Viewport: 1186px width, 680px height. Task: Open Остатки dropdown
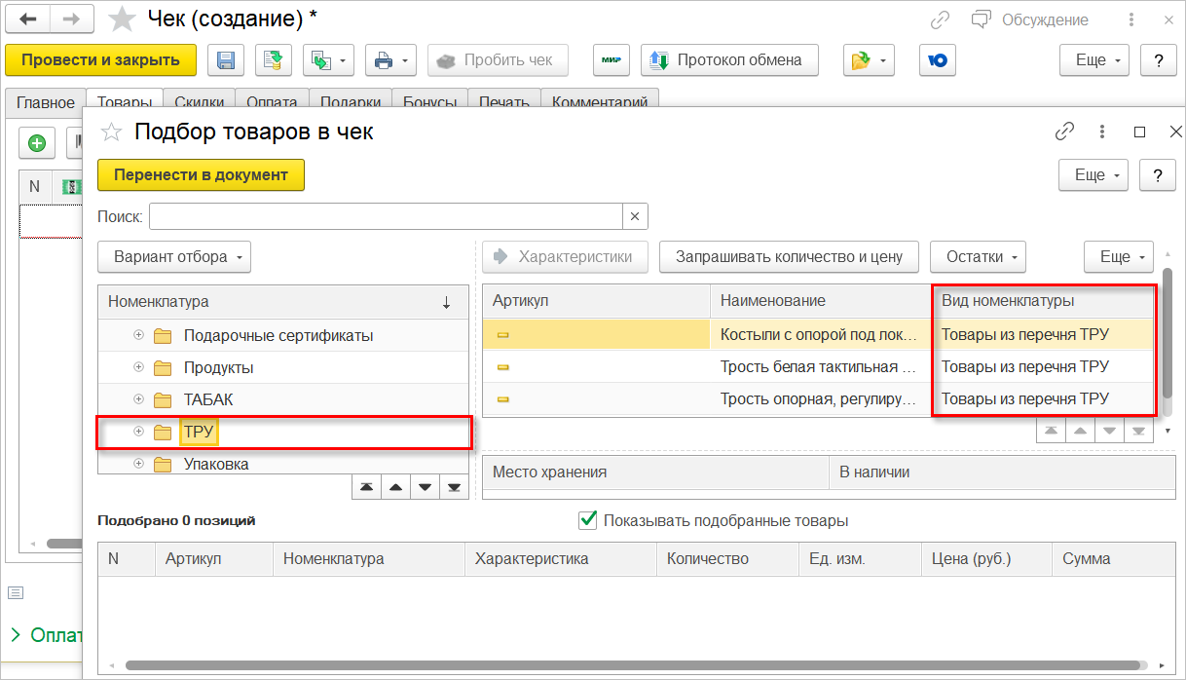[978, 257]
